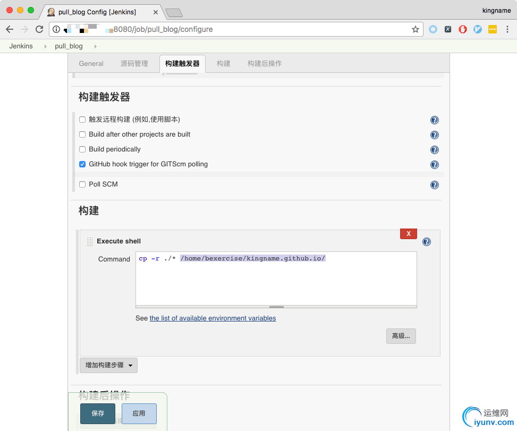Open a new browser tab
517x431 pixels.
(174, 13)
